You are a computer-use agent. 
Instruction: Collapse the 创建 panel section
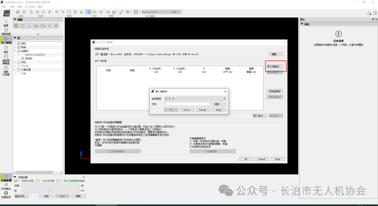pos(15,20)
